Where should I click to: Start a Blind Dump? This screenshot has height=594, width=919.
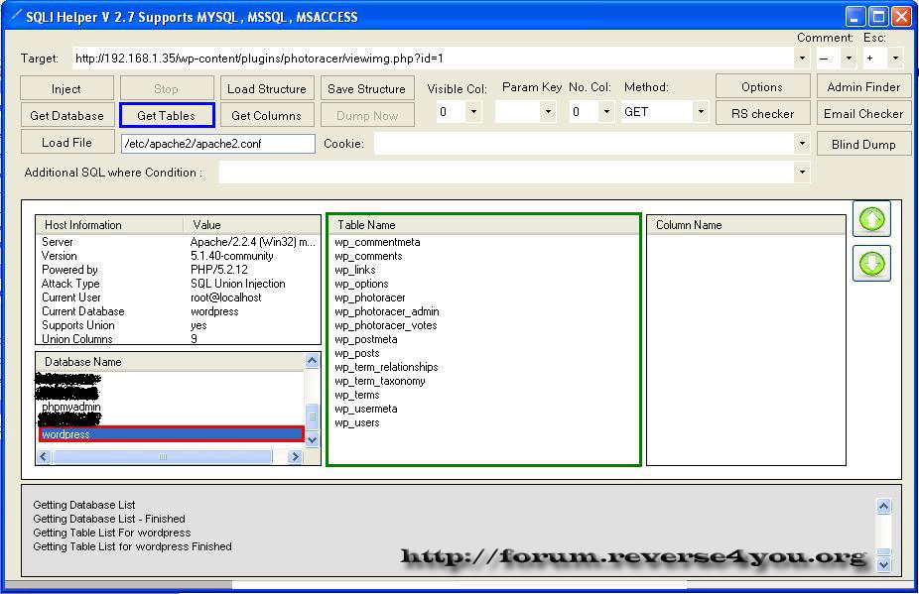tap(863, 144)
